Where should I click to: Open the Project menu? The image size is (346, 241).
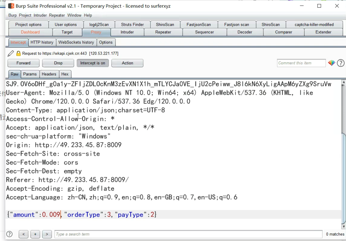pyautogui.click(x=25, y=15)
